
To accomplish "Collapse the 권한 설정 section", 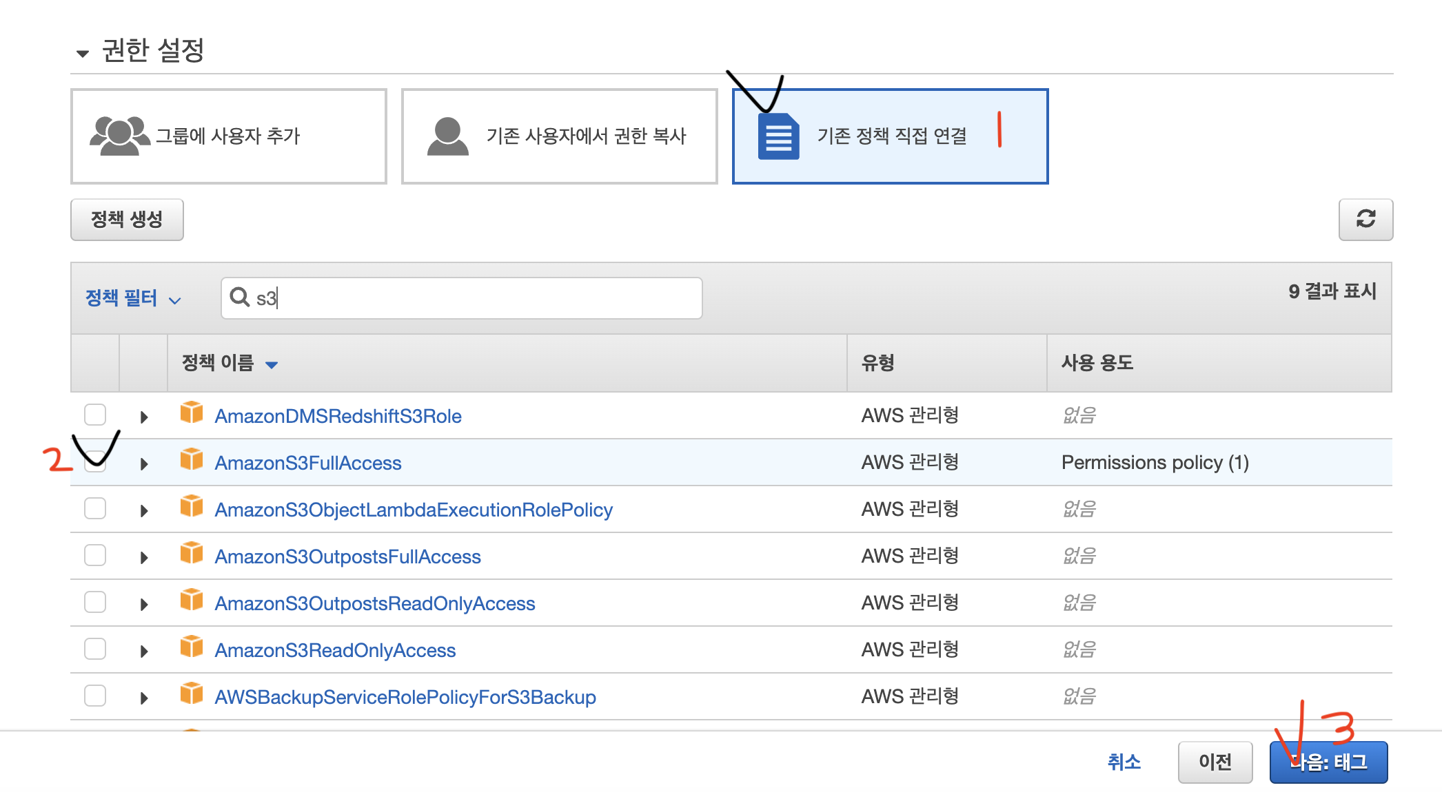I will [x=83, y=52].
